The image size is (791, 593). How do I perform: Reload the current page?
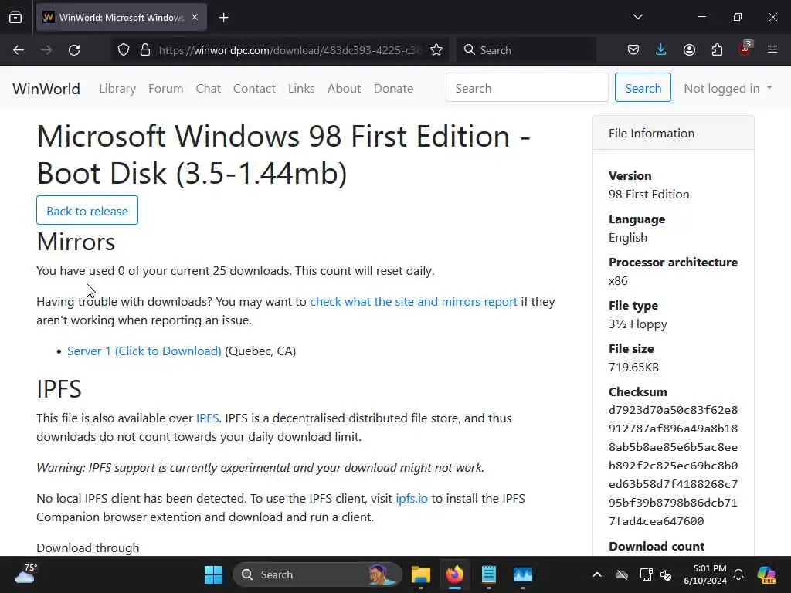(74, 50)
